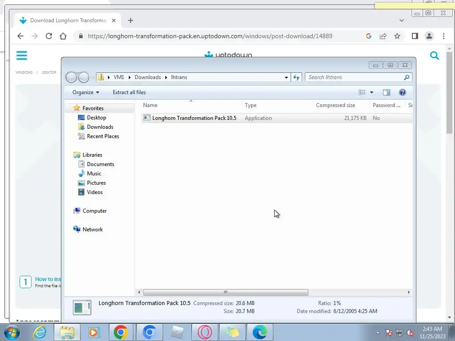This screenshot has height=341, width=455.
Task: Open Chrome home page button
Action: pos(63,36)
